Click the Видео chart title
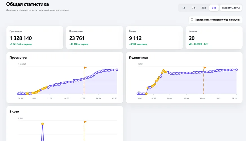The height and width of the screenshot is (141, 246). [x=14, y=111]
